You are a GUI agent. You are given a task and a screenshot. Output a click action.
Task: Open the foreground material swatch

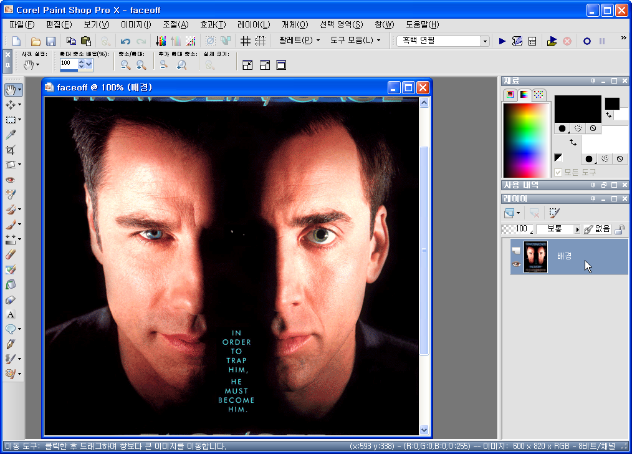[x=578, y=109]
